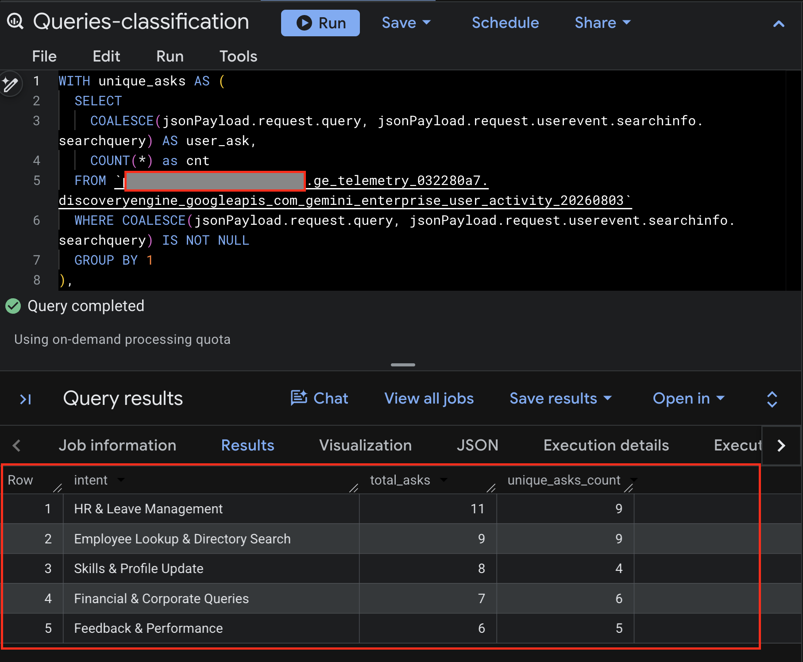Open Chat for query results

click(319, 398)
